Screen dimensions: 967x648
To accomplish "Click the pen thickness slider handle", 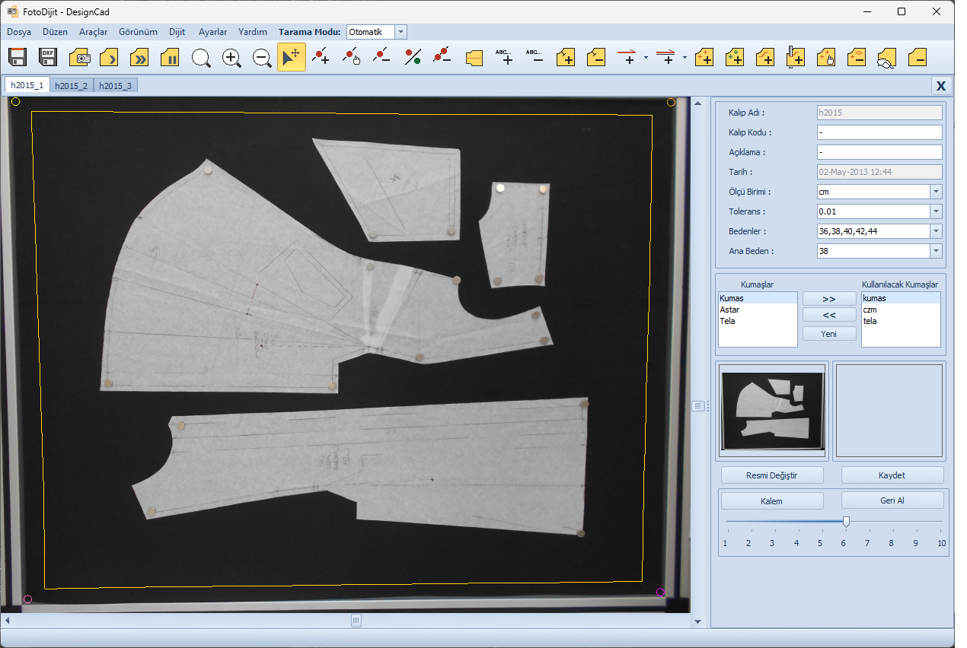I will (846, 522).
